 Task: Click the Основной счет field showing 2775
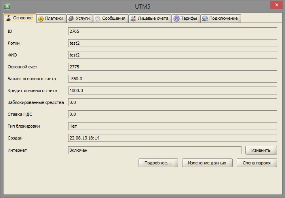(173, 67)
